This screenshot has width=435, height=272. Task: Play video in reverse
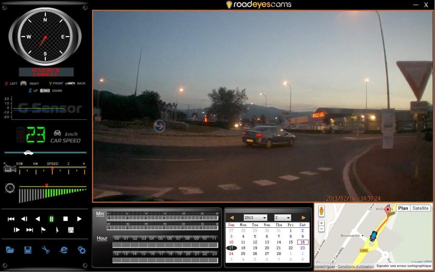38,219
